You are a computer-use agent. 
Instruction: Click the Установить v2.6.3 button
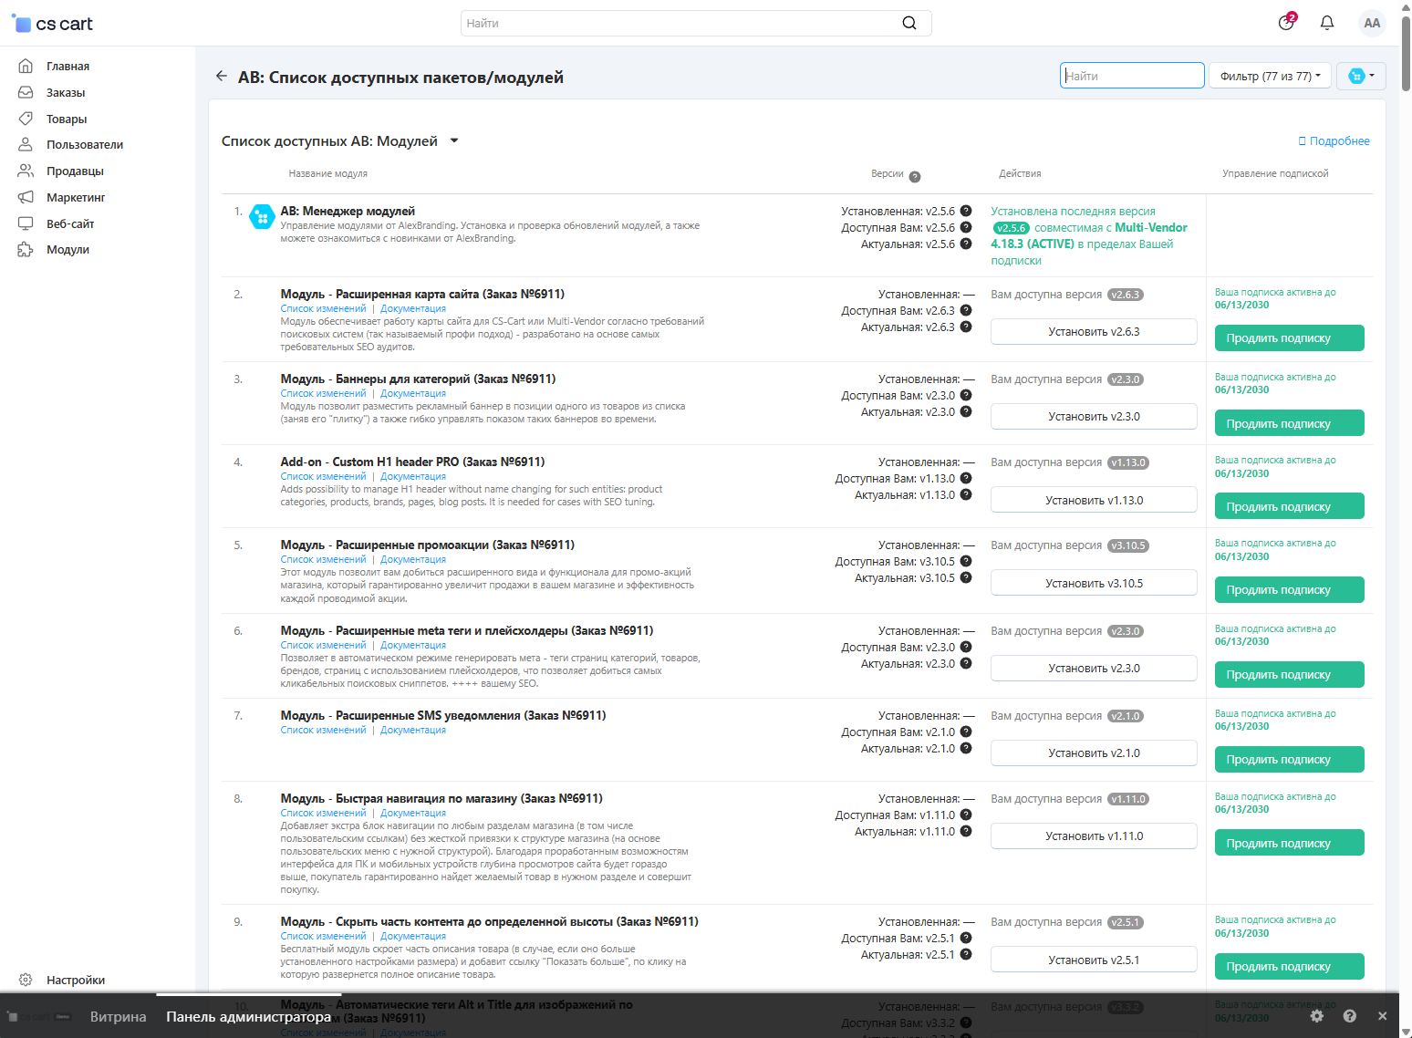(x=1094, y=331)
